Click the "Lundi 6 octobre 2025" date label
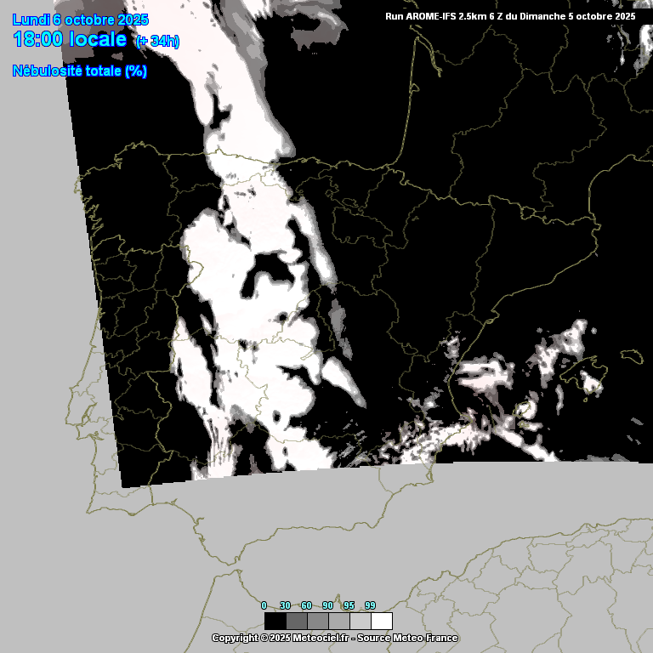The image size is (653, 653). (x=80, y=20)
